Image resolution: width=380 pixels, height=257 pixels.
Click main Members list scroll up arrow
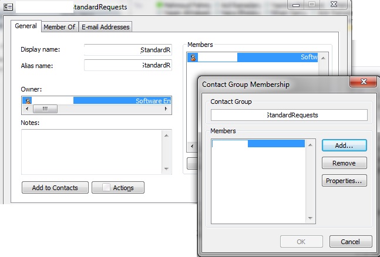tap(323, 58)
